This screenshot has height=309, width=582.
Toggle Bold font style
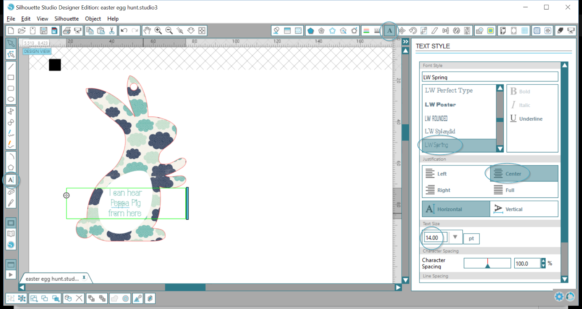point(520,91)
